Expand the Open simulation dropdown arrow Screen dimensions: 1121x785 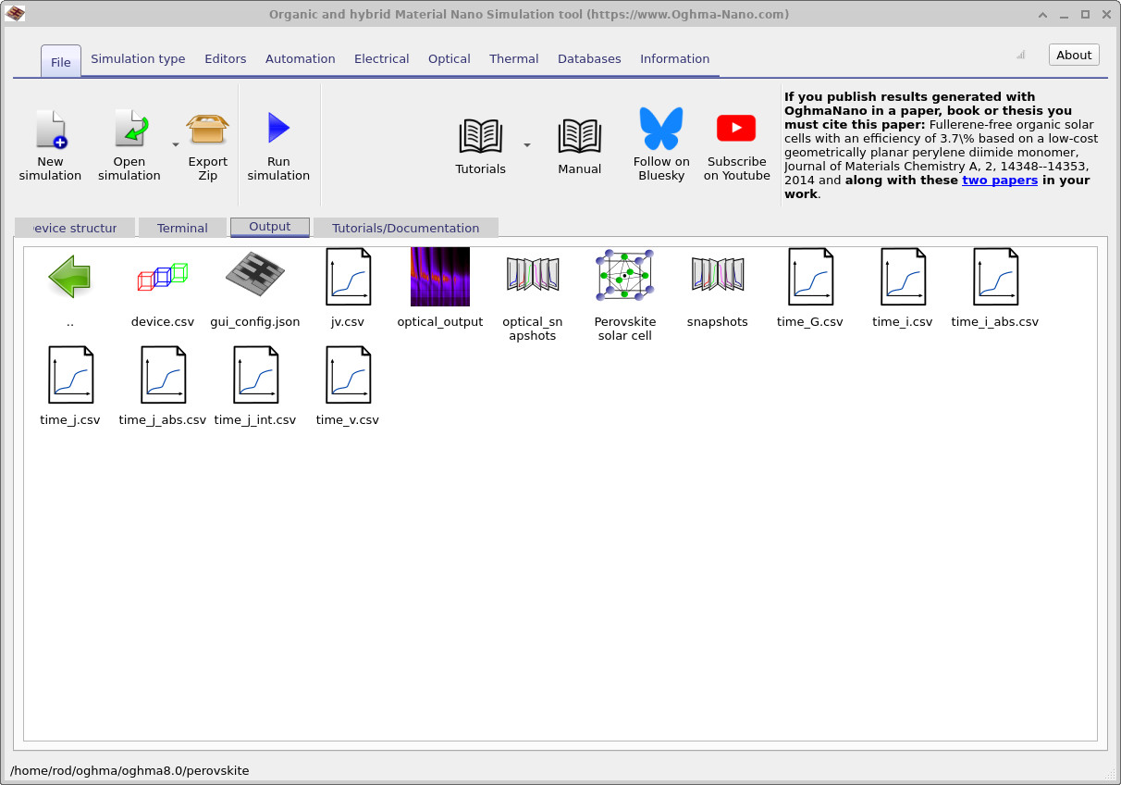coord(176,145)
